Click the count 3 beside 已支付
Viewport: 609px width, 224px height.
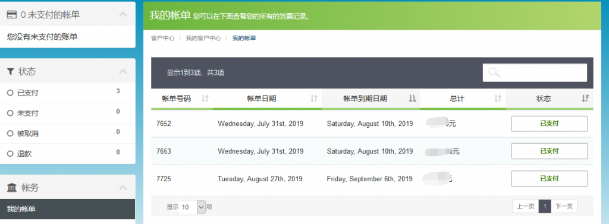tap(118, 92)
